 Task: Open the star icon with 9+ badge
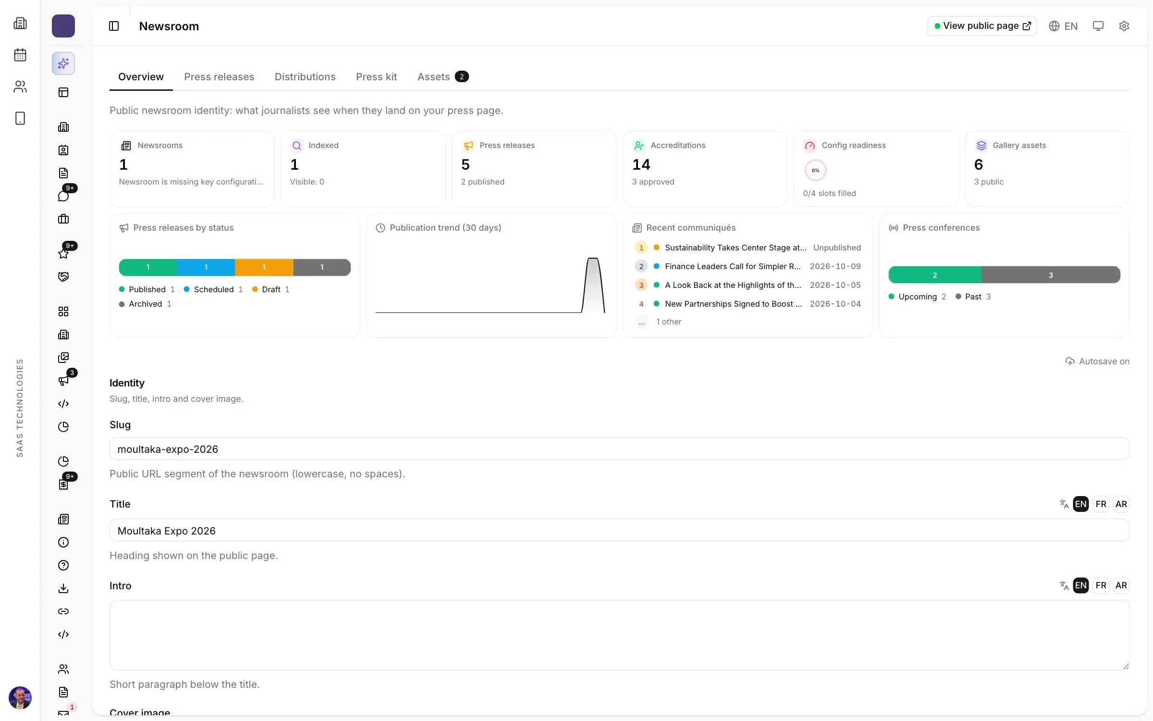tap(63, 253)
